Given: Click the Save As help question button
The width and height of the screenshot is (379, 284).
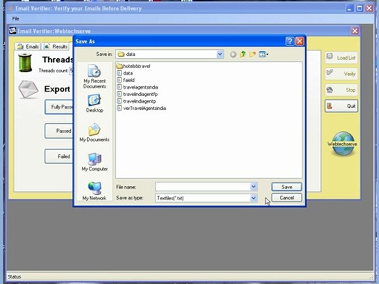Looking at the screenshot, I should (x=290, y=41).
